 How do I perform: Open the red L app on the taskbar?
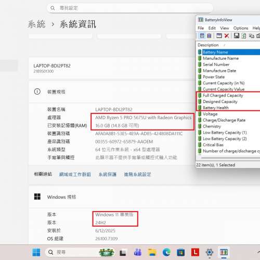pyautogui.click(x=195, y=252)
